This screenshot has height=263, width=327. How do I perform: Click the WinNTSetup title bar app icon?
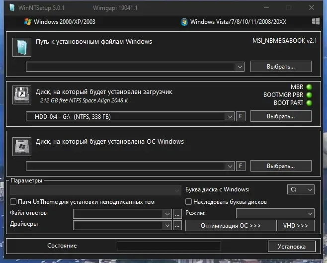(x=12, y=8)
